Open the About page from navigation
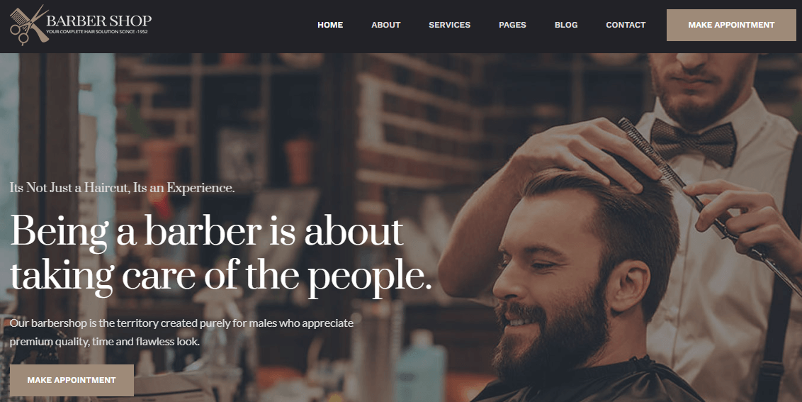 [385, 25]
